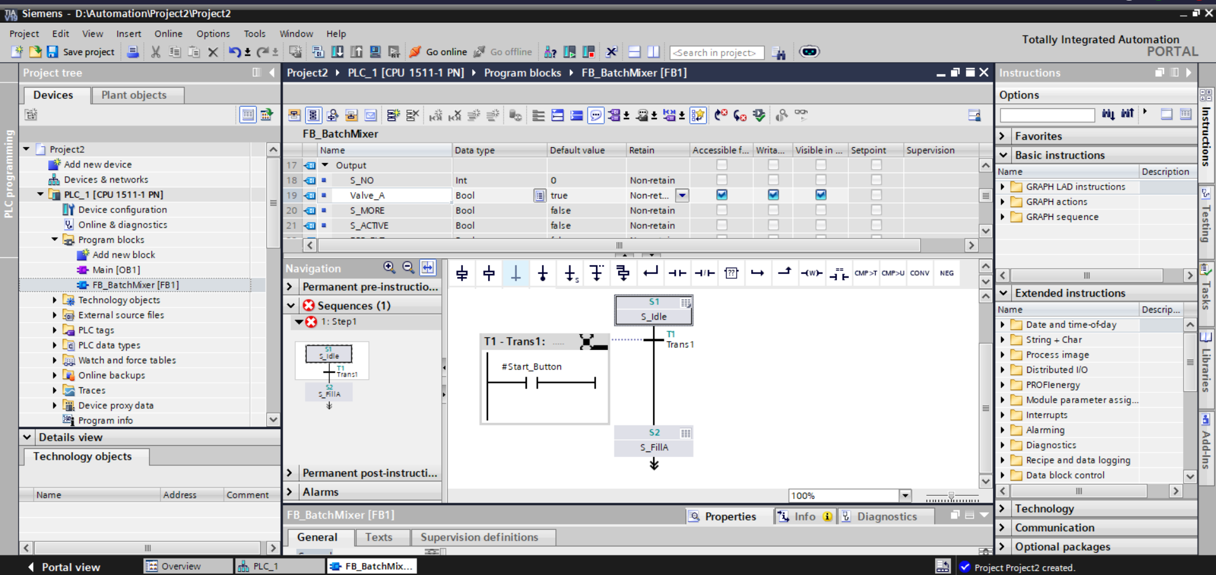Insert a GRAPH step and transition

(x=462, y=273)
